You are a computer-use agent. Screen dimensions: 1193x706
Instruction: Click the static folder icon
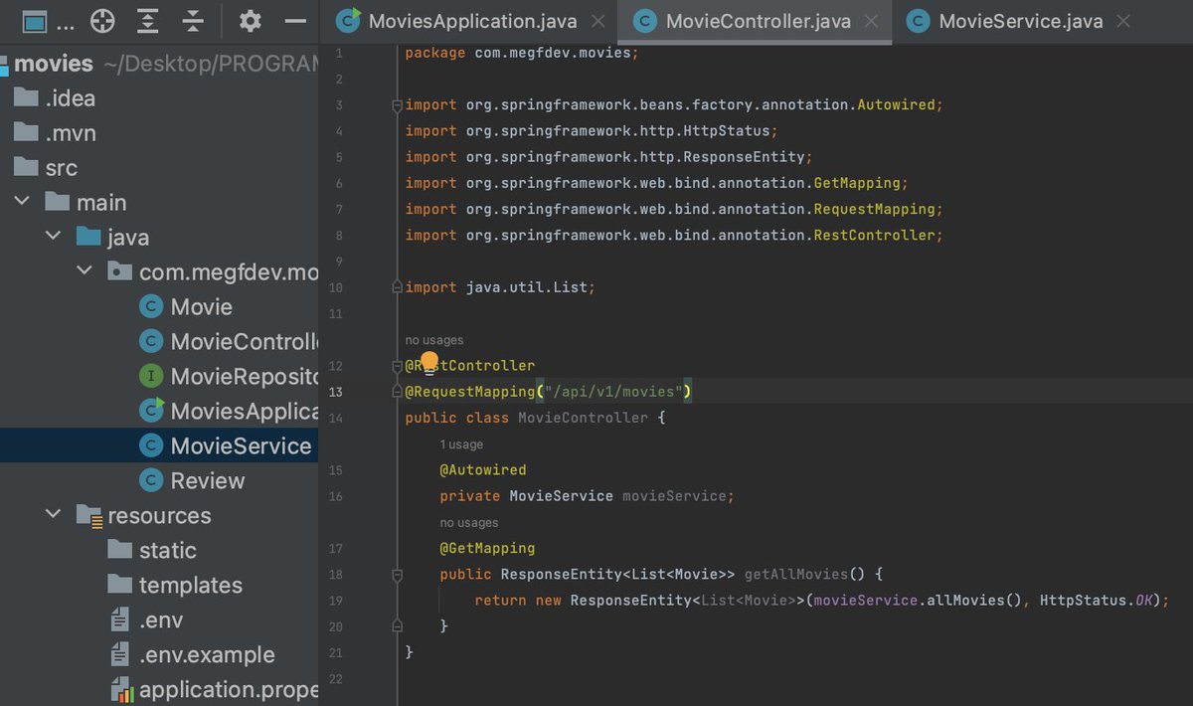[x=119, y=549]
